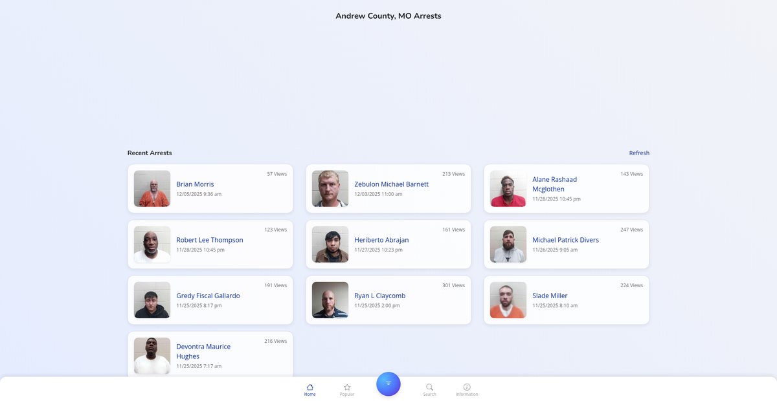Click the 'Andrew County, MO Arrests' title
Viewport: 777px width, 401px height.
(388, 16)
